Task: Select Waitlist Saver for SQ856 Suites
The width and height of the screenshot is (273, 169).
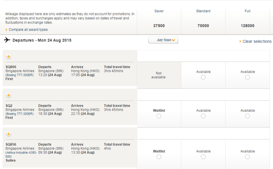Action: click(x=159, y=157)
